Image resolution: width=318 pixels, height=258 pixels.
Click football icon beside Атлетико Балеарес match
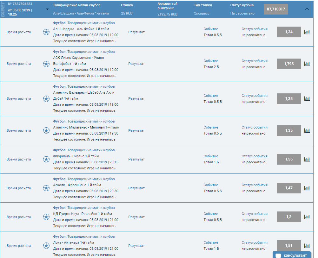click(x=46, y=98)
